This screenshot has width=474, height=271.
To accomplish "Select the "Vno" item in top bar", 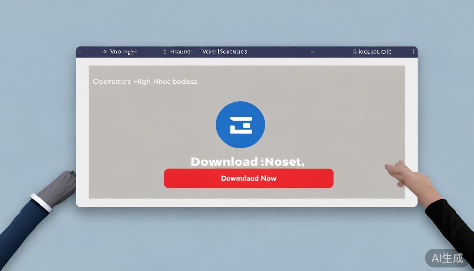I will pyautogui.click(x=115, y=52).
